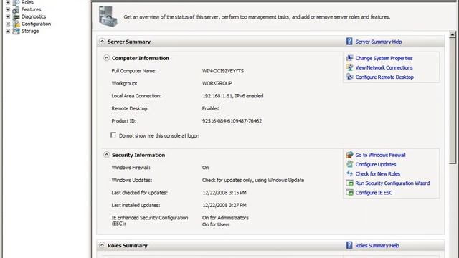This screenshot has height=258, width=459.
Task: Collapse the Security Information section
Action: tap(106, 155)
